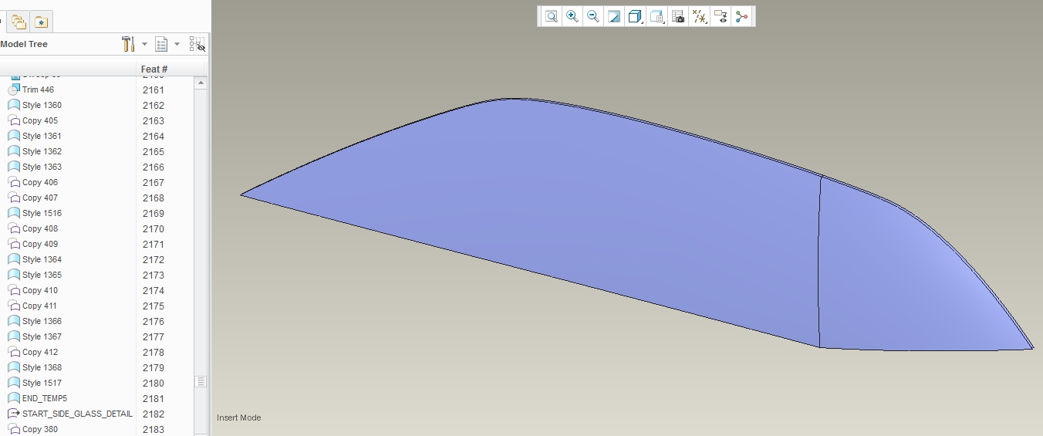
Task: Select Style 1366 in Model Tree
Action: (42, 321)
